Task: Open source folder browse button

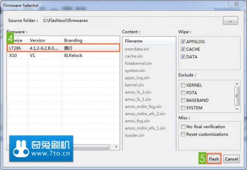Action: click(230, 21)
